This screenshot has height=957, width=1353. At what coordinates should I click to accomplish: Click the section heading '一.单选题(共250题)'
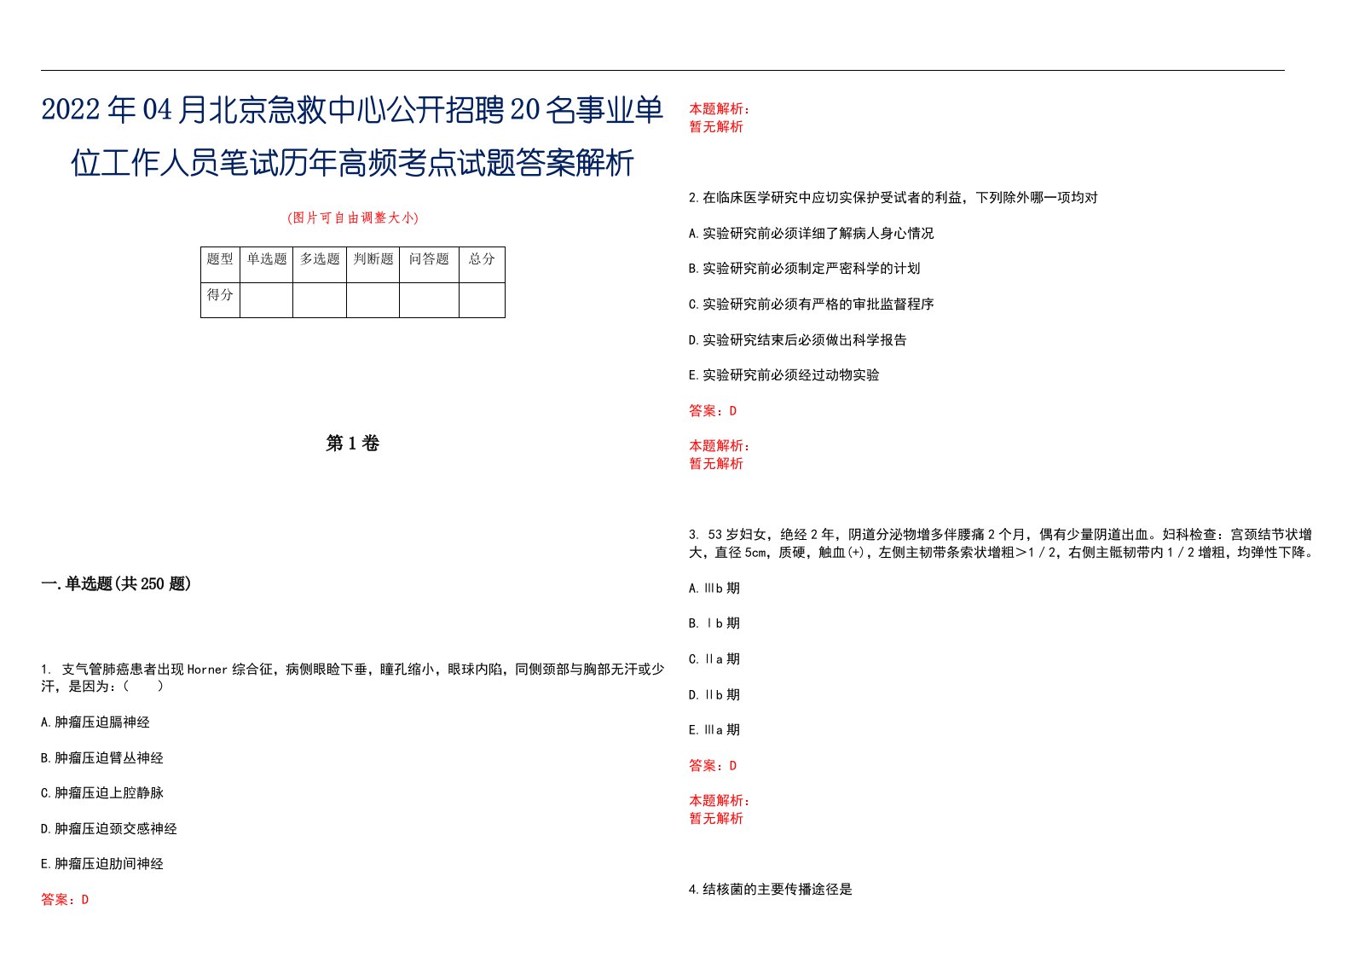tap(116, 583)
